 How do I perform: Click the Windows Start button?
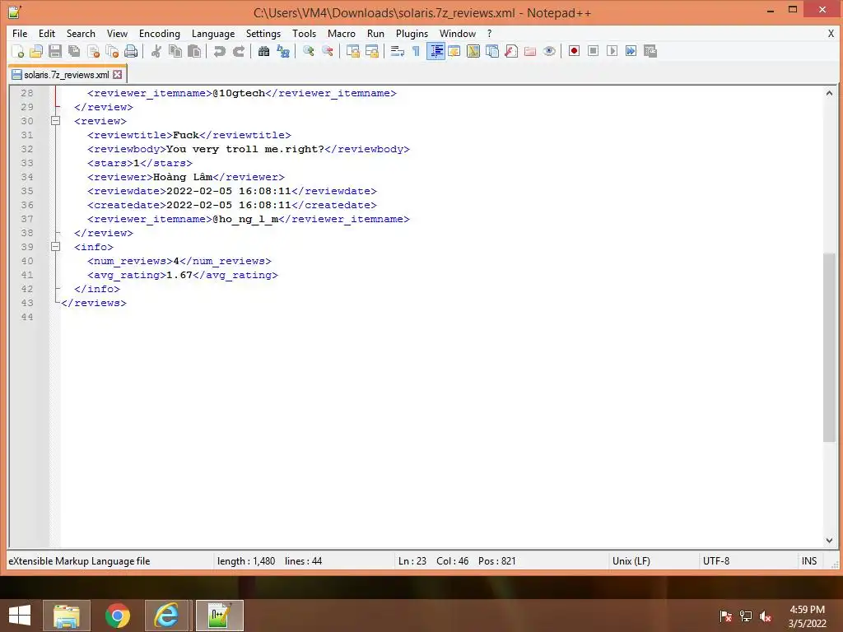(x=20, y=616)
